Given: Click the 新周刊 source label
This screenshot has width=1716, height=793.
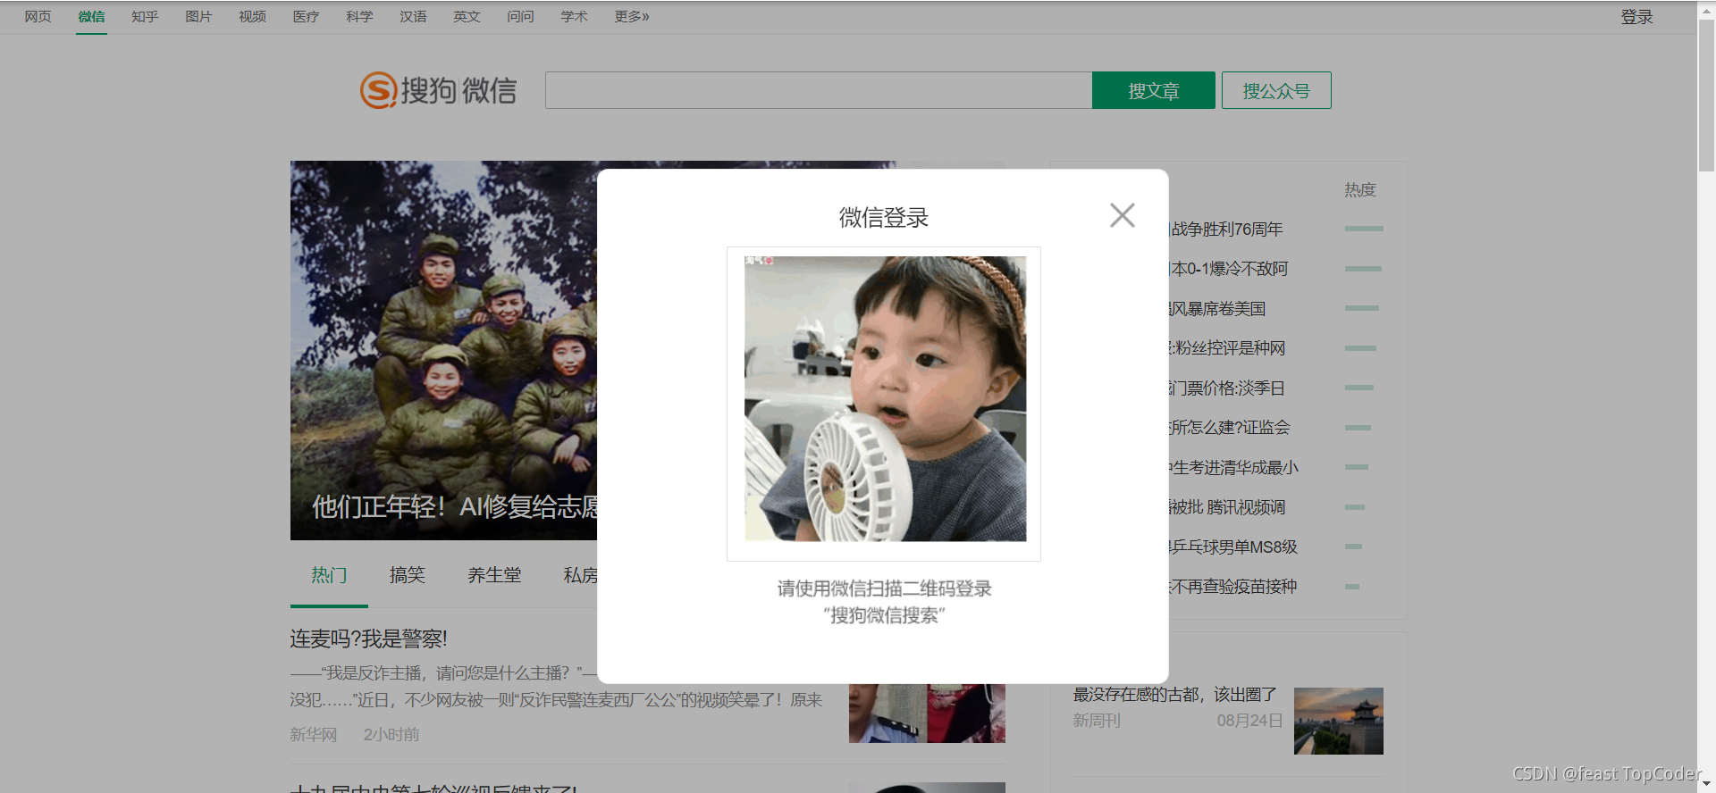Looking at the screenshot, I should pos(1097,721).
